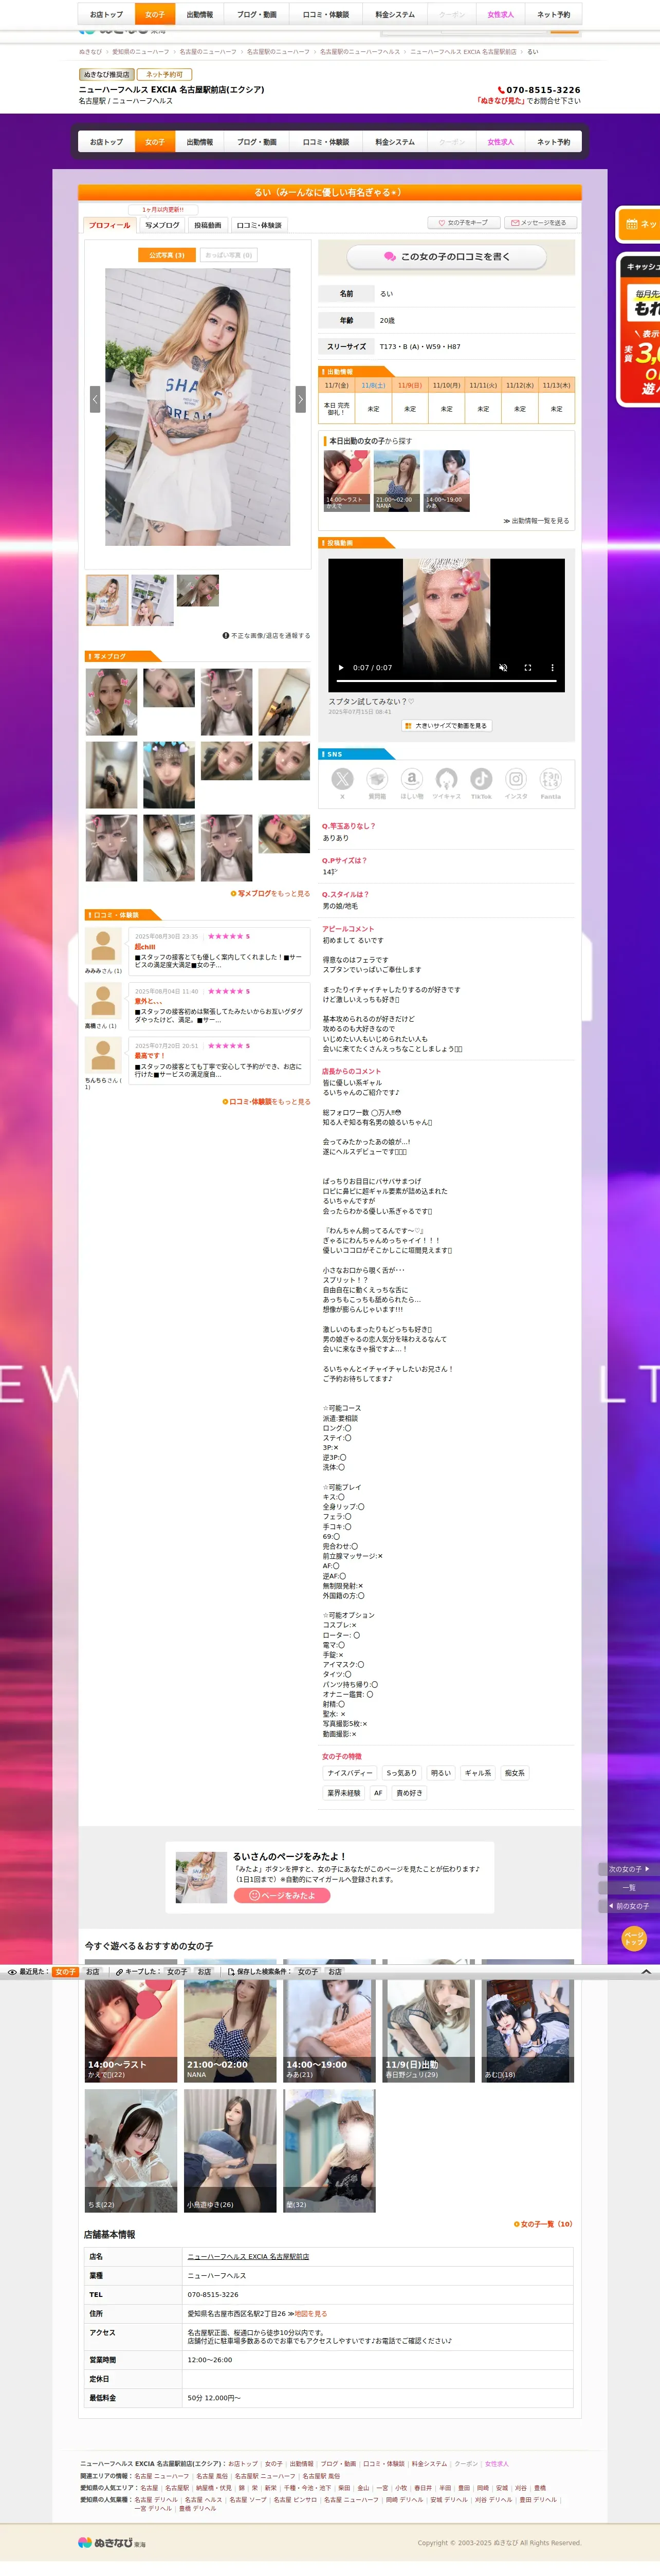Screen dimensions: 660x2576
Task: Click この女の子の口コミを書く button
Action: (x=446, y=257)
